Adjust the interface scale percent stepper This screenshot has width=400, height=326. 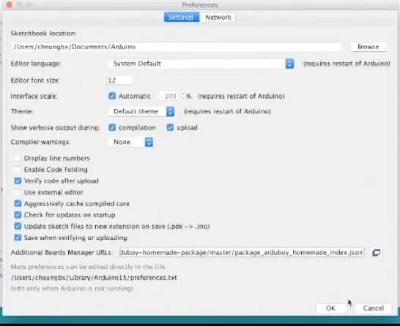(x=183, y=96)
